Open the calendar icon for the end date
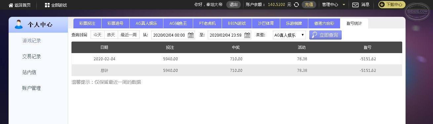433x124 pixels. pos(247,35)
